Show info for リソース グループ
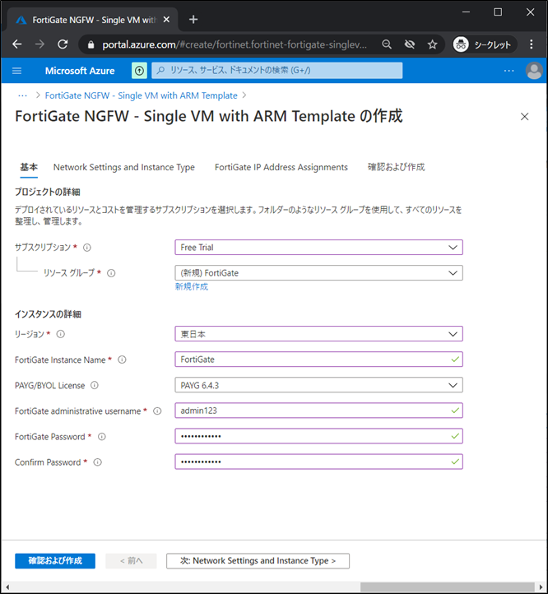The width and height of the screenshot is (548, 594). click(x=111, y=273)
